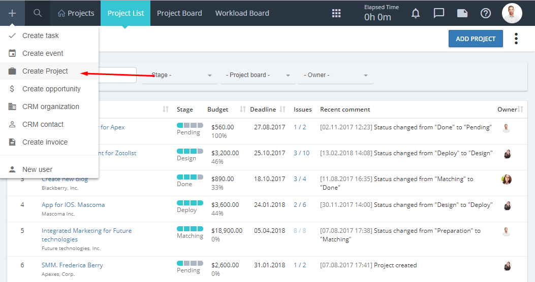Switch to the Project Board tab

click(x=179, y=13)
